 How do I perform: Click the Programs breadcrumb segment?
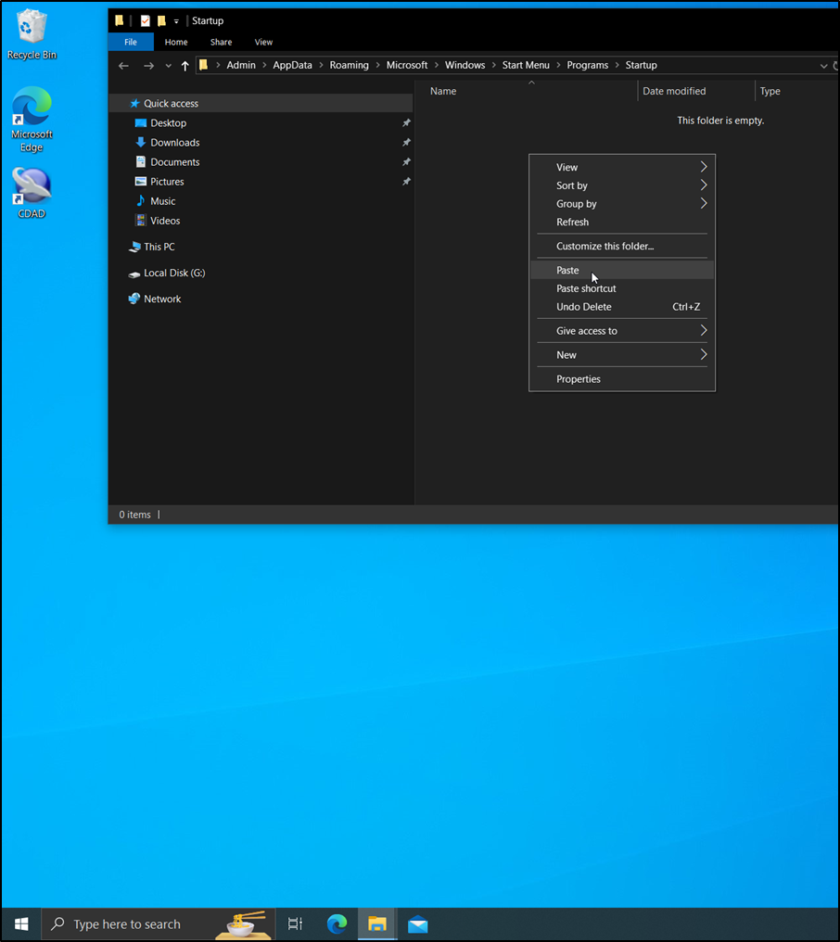click(588, 66)
